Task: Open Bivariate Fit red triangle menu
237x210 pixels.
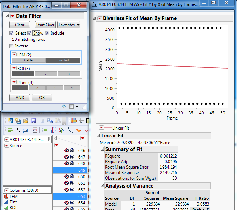Action: point(99,18)
